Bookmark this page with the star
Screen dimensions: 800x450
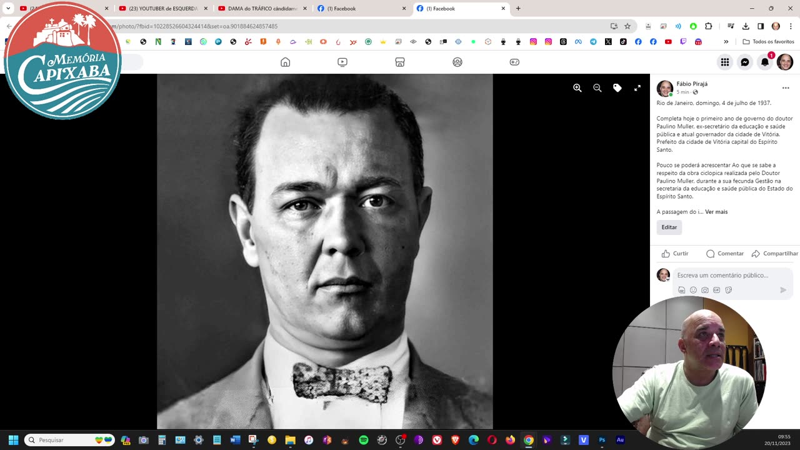[627, 26]
